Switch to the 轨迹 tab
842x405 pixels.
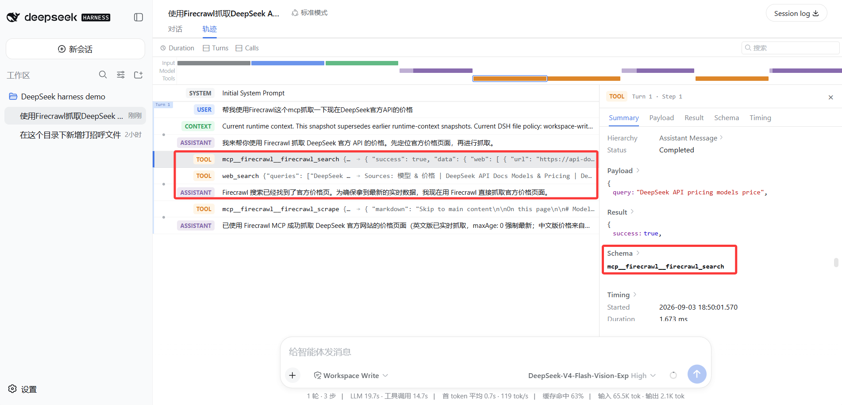pos(210,29)
